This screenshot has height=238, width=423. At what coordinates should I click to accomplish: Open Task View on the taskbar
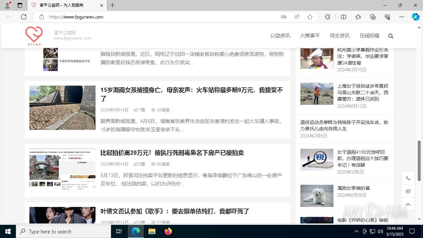click(x=119, y=231)
